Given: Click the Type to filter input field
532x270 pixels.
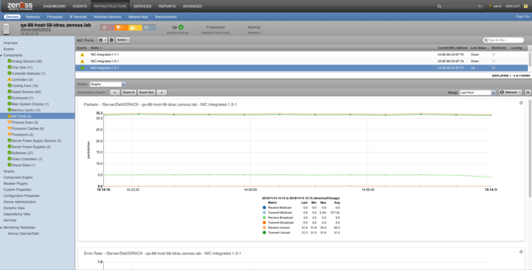Looking at the screenshot, I should (503, 40).
